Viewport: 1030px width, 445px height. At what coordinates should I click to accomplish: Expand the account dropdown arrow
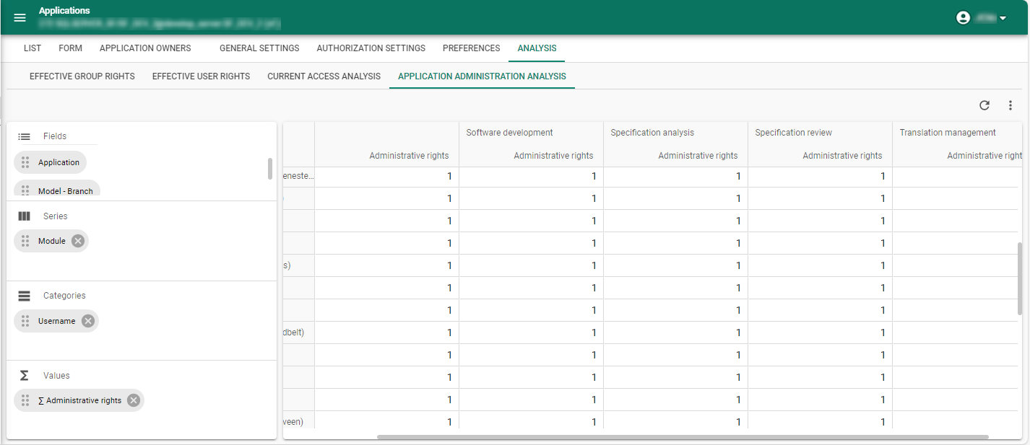[x=1003, y=18]
